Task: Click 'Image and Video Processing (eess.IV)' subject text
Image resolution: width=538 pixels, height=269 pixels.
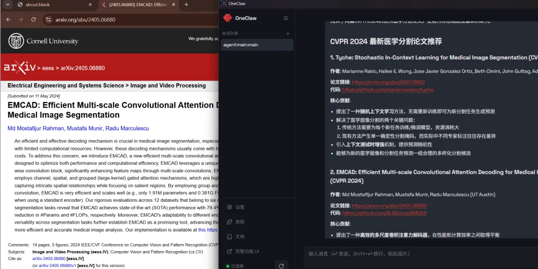Action: [70, 252]
